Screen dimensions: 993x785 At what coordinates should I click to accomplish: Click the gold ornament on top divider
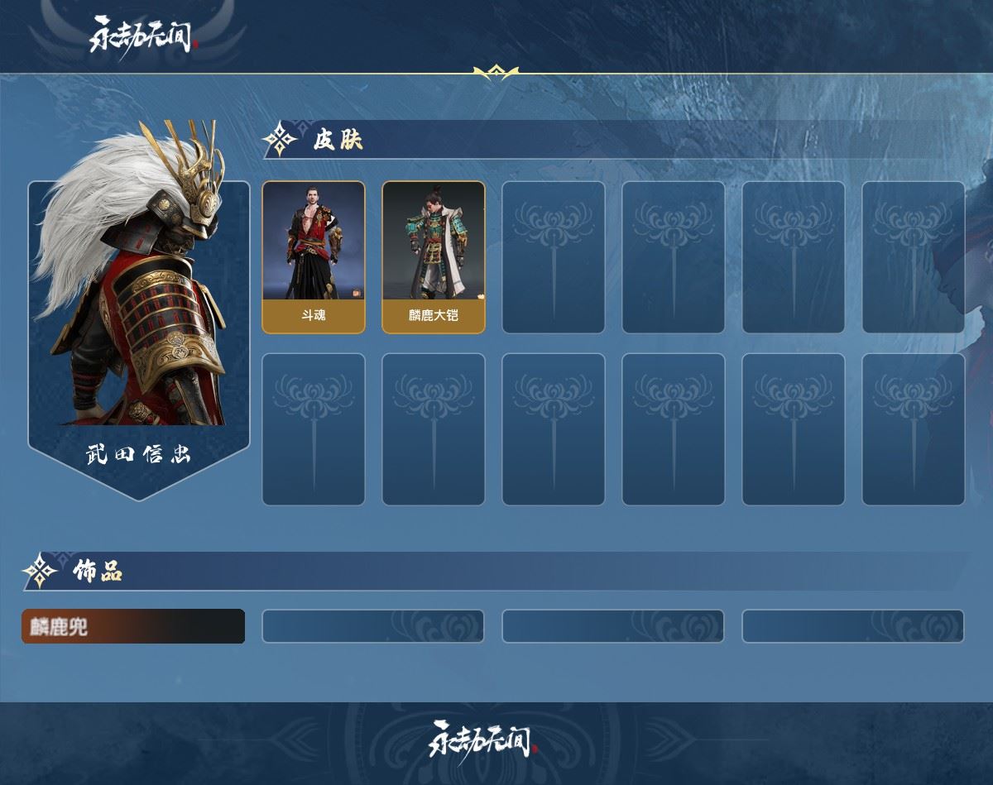coord(496,73)
